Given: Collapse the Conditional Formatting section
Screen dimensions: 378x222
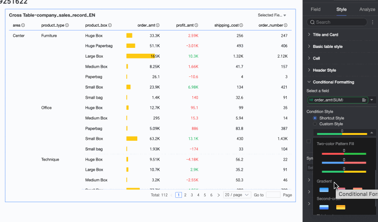Looking at the screenshot, I should (310, 82).
